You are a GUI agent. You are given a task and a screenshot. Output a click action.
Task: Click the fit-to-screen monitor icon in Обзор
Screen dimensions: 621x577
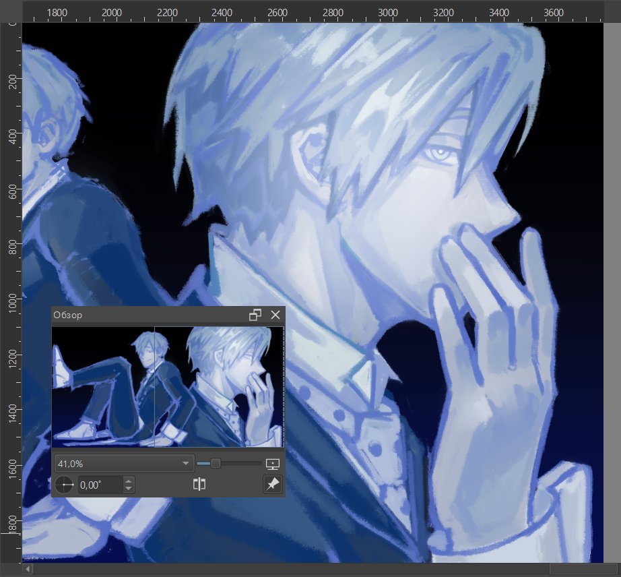[273, 463]
